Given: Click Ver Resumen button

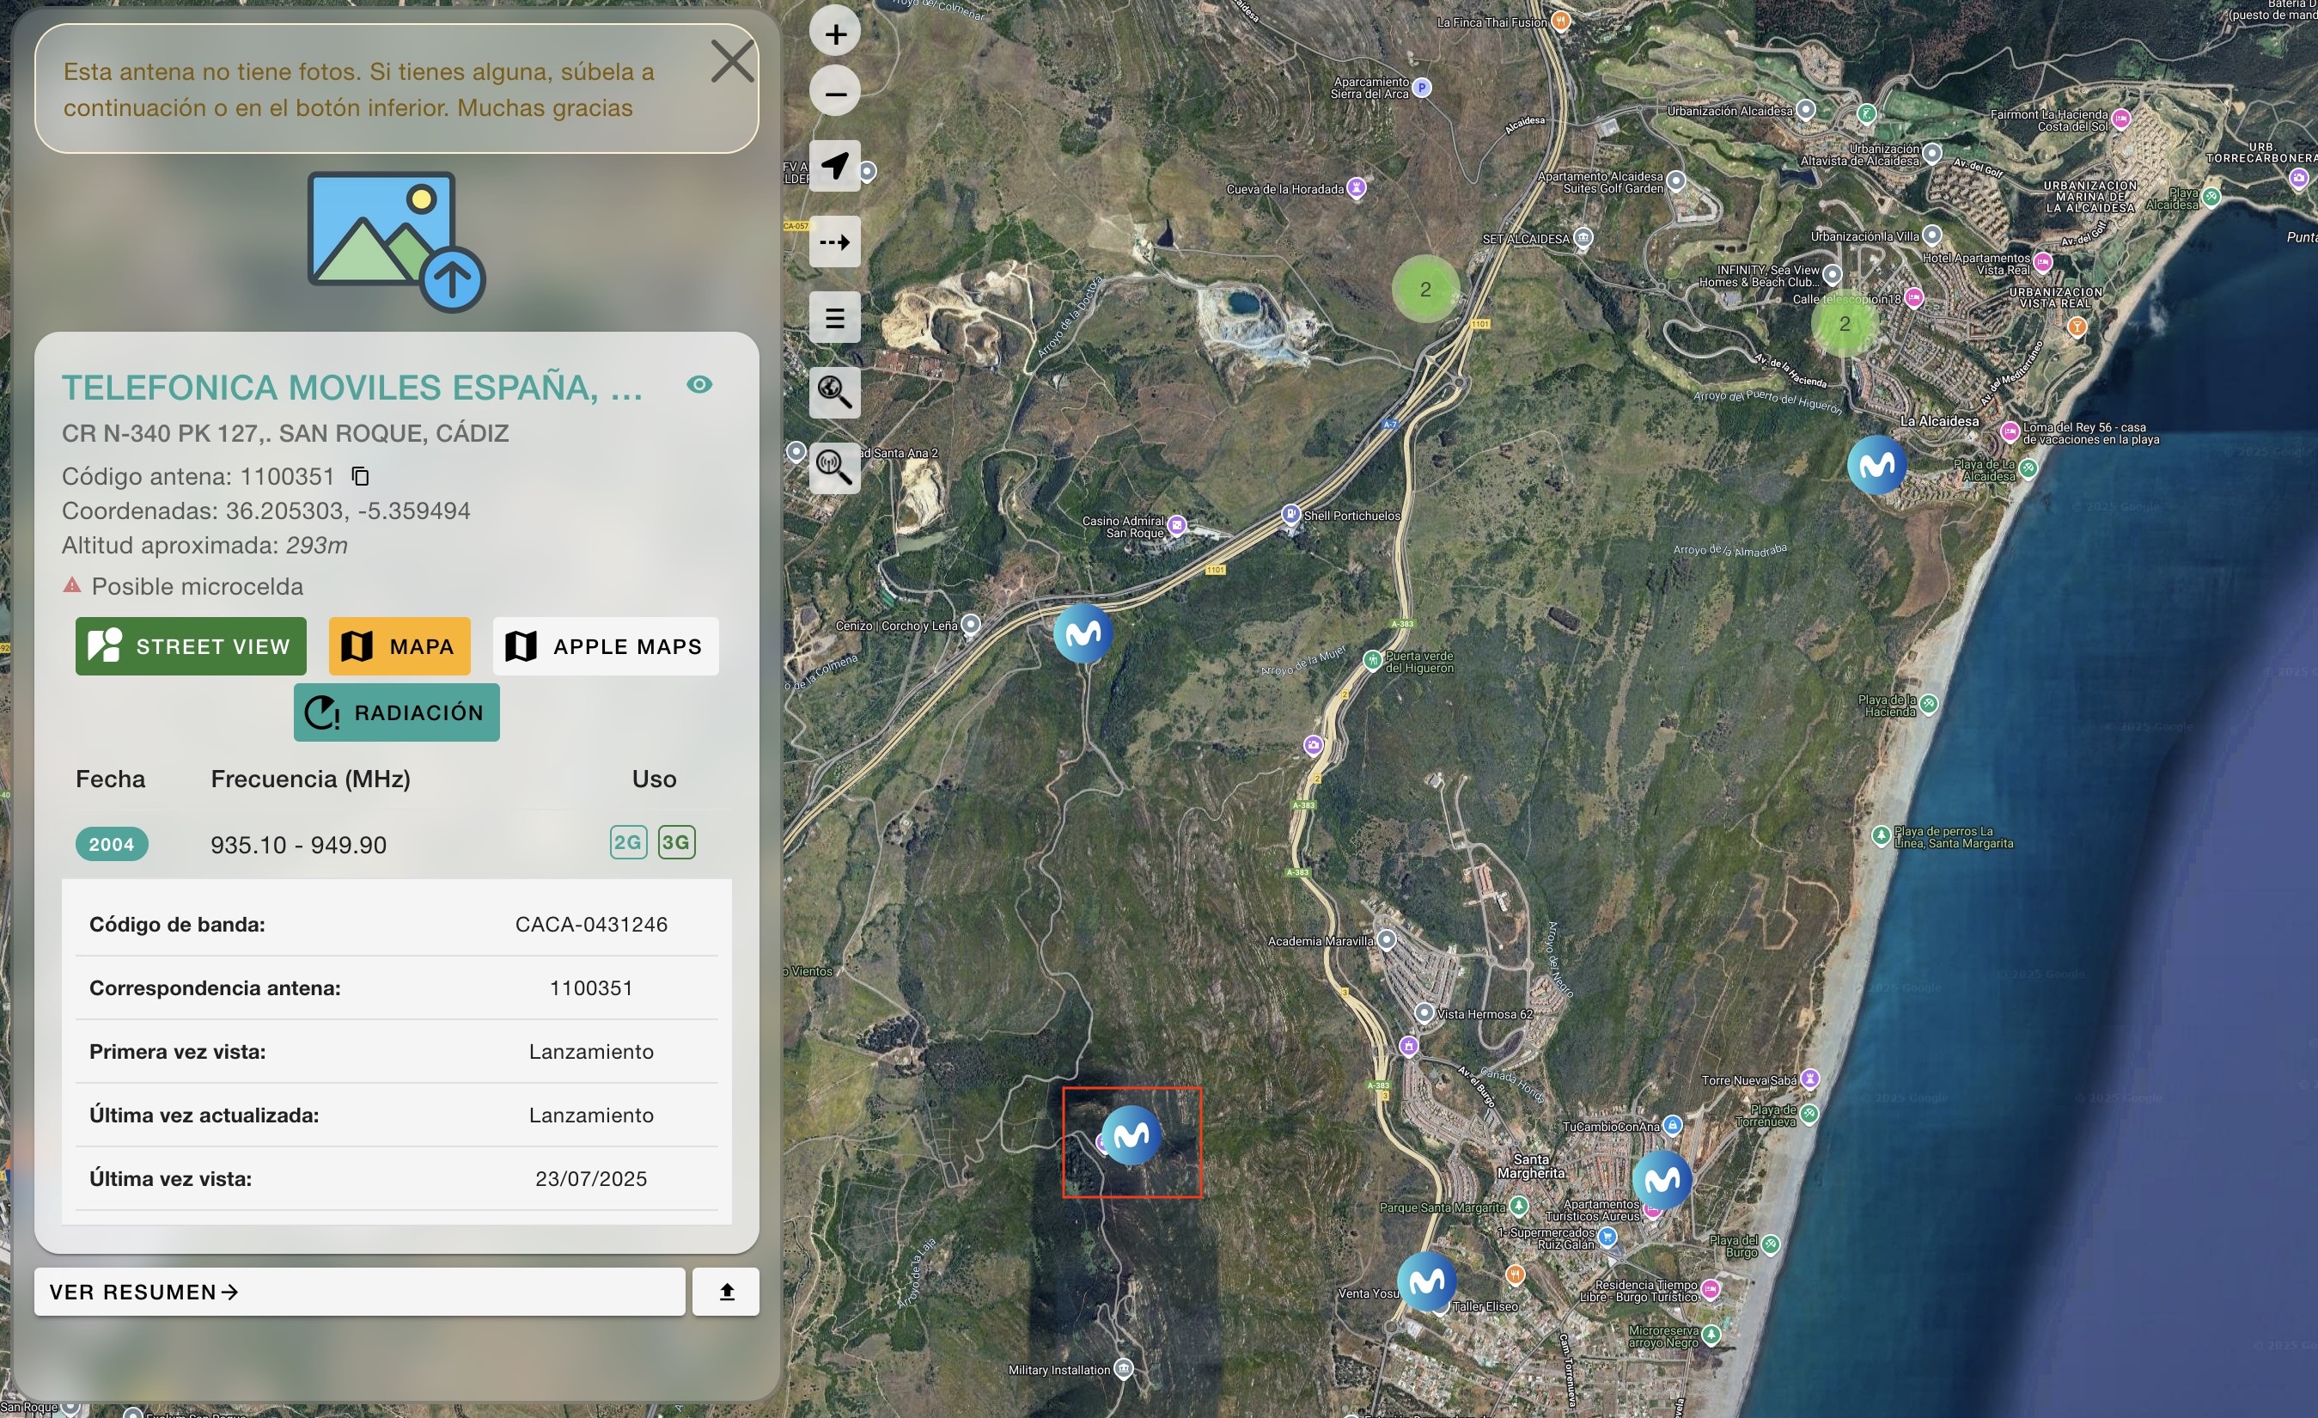Looking at the screenshot, I should pos(359,1292).
